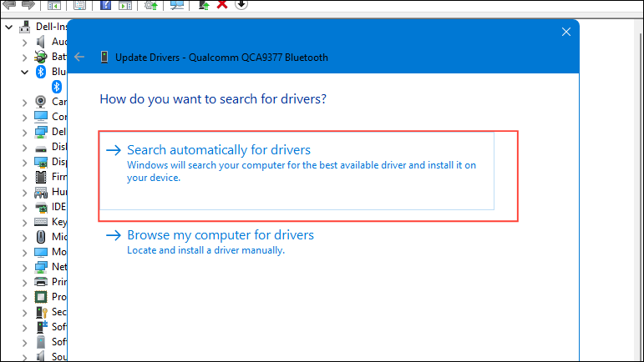This screenshot has height=362, width=644.
Task: Select the Print queues printer icon
Action: click(x=41, y=282)
